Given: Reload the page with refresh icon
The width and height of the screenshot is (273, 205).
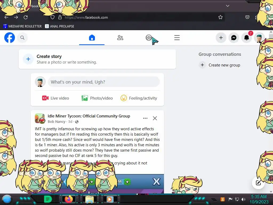Looking at the screenshot, I should pos(26,17).
